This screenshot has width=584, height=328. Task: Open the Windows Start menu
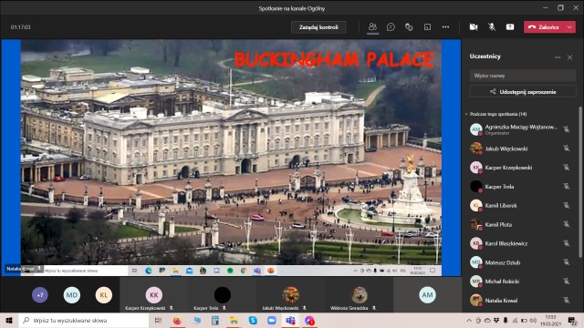point(9,320)
